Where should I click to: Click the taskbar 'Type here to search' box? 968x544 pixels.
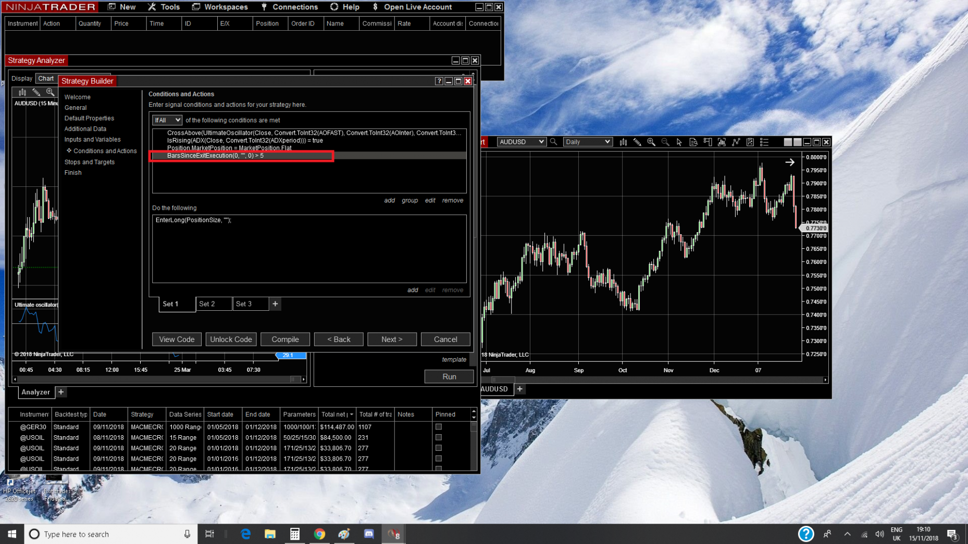[111, 534]
